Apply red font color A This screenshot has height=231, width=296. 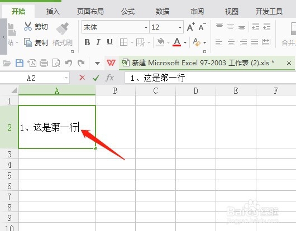[177, 42]
